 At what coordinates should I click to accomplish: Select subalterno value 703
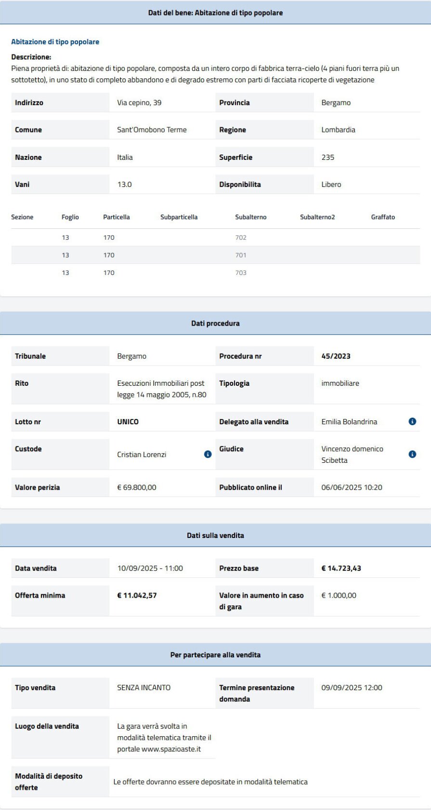click(x=241, y=273)
